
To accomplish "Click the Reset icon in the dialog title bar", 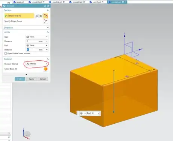I will click(45, 6).
